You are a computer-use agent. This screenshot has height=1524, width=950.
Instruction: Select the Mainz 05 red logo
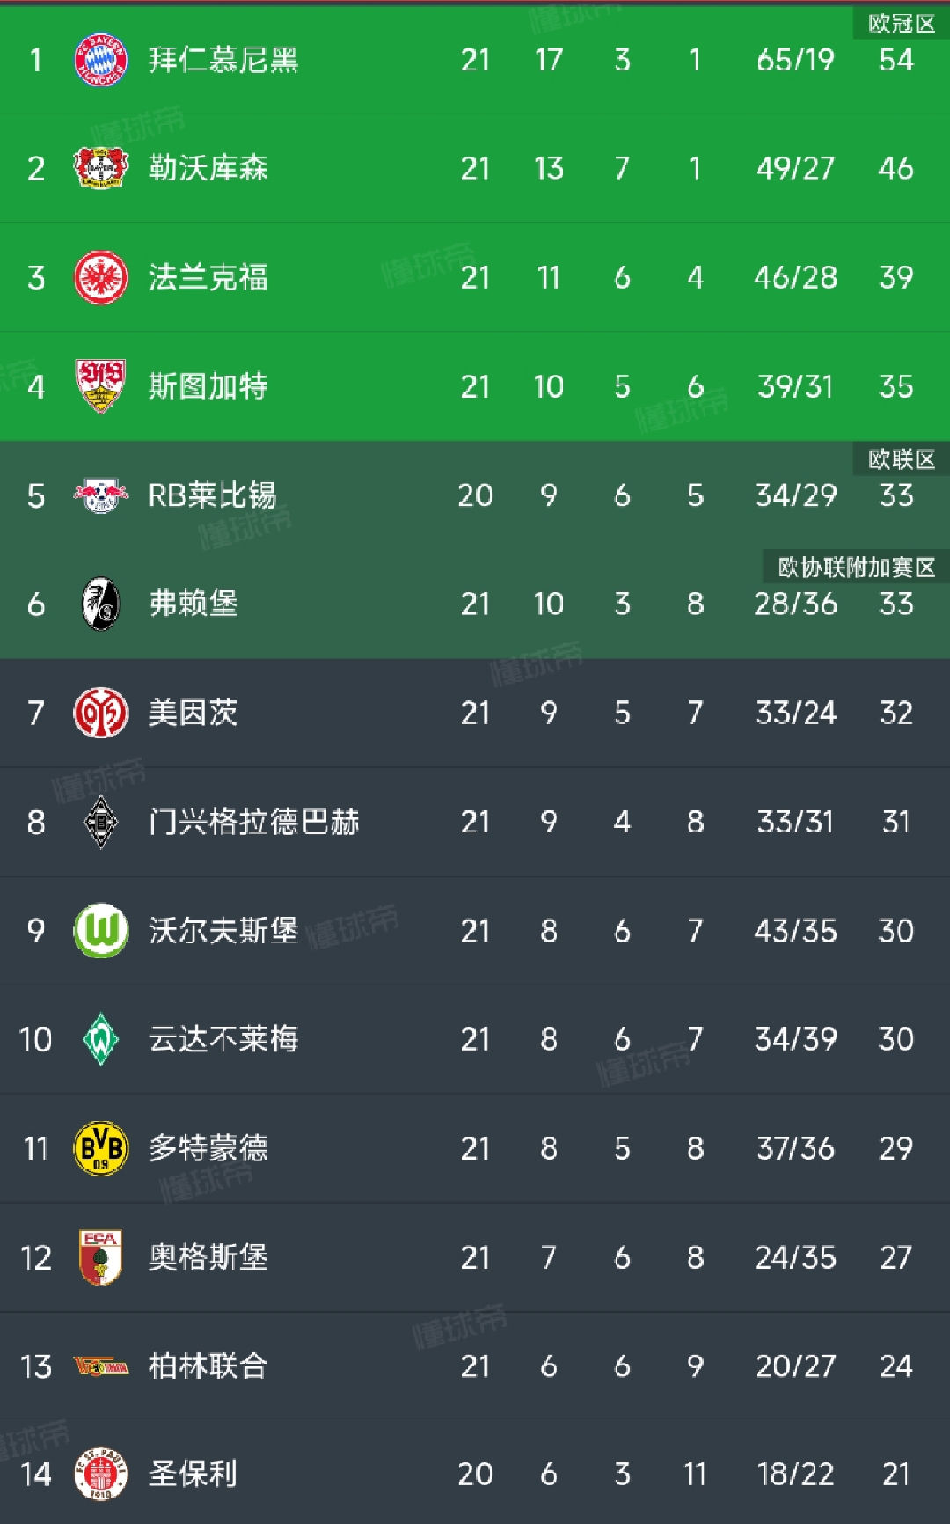click(x=101, y=713)
